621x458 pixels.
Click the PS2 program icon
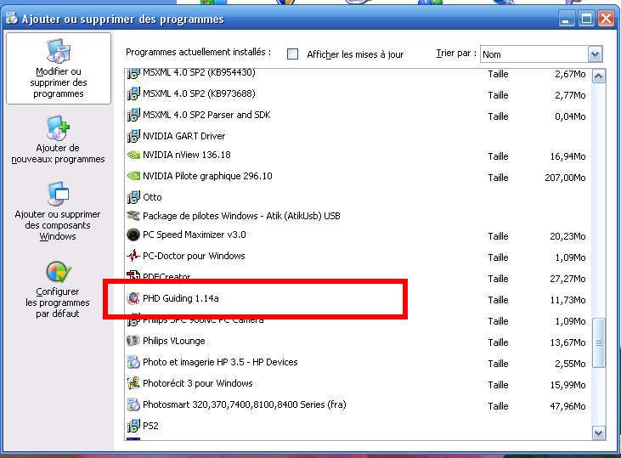[x=133, y=426]
